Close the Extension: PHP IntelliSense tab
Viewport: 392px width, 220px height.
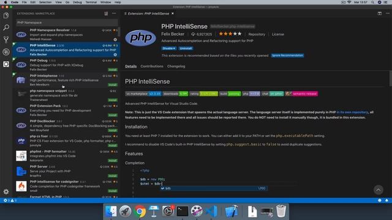tap(173, 13)
